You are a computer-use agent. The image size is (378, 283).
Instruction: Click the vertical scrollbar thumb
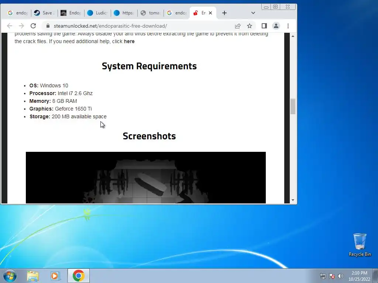293,106
